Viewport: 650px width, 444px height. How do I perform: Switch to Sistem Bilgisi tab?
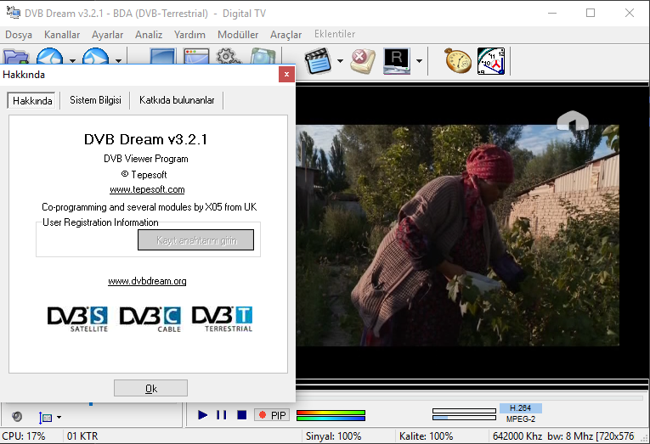click(x=95, y=100)
